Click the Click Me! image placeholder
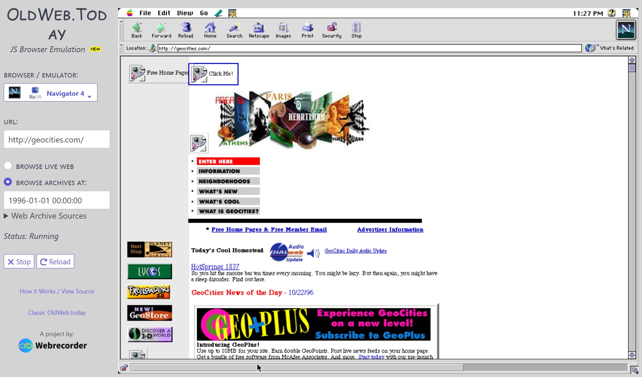 pyautogui.click(x=213, y=74)
